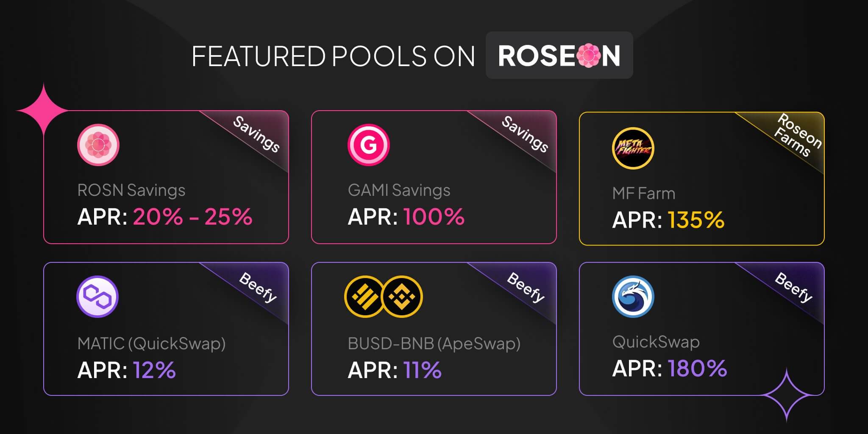Click the purple MATIC Polygon icon
Screen dimensions: 868x434
pos(97,297)
